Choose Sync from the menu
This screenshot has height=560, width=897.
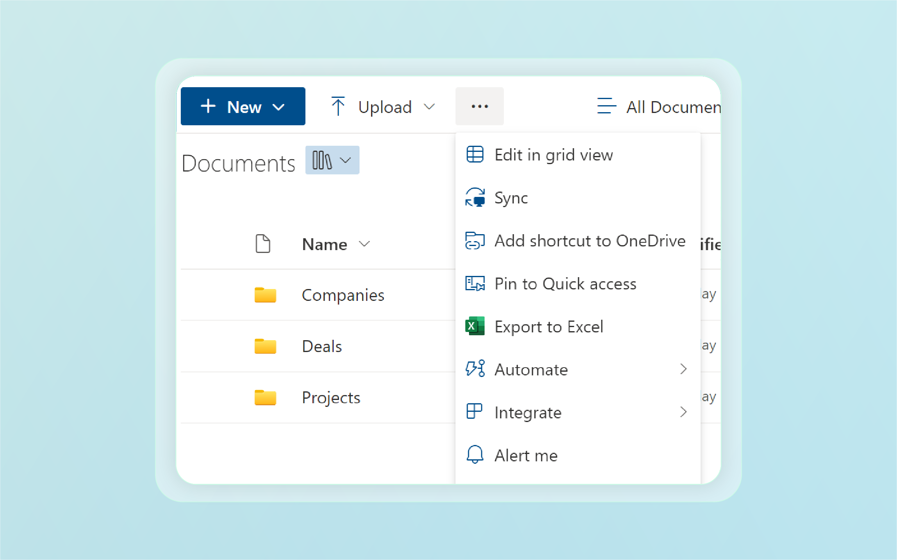tap(578, 198)
